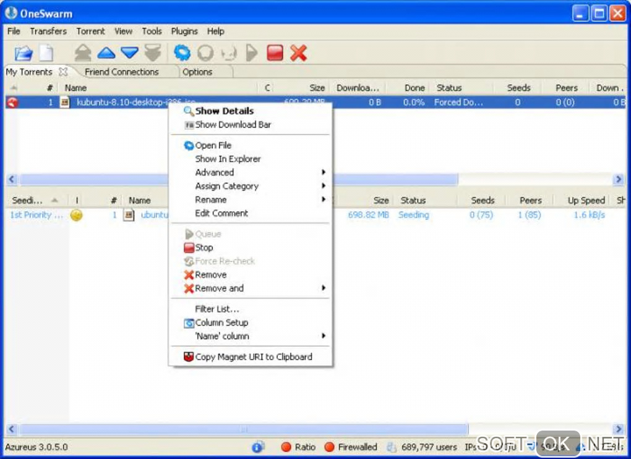The height and width of the screenshot is (459, 631).
Task: Click the blue info icon in status bar
Action: (x=257, y=447)
